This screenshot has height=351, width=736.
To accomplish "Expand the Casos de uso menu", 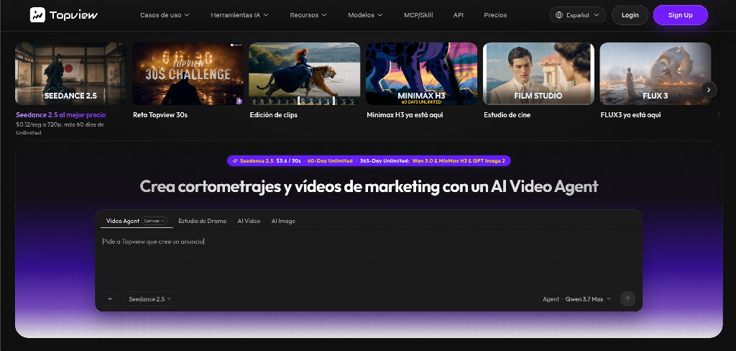I will pos(165,15).
